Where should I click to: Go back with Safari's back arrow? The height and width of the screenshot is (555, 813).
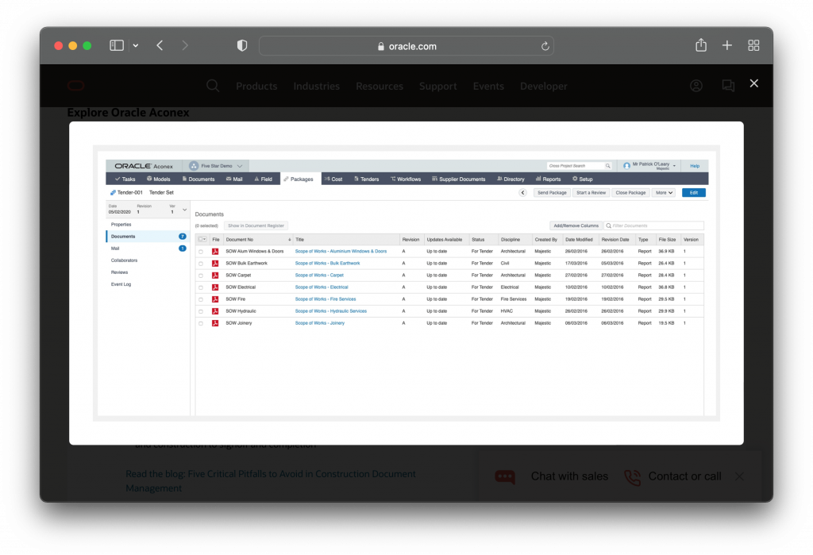(160, 45)
